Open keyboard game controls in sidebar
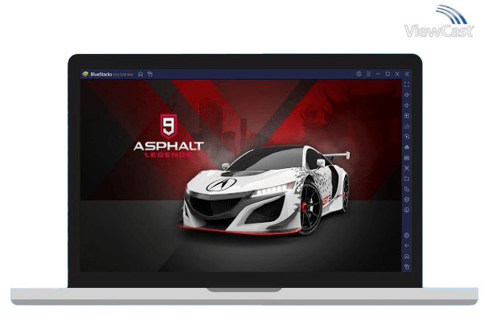This screenshot has width=484, height=333. point(407,126)
